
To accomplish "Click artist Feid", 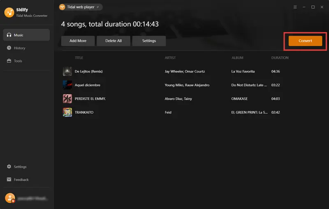I will tap(168, 112).
